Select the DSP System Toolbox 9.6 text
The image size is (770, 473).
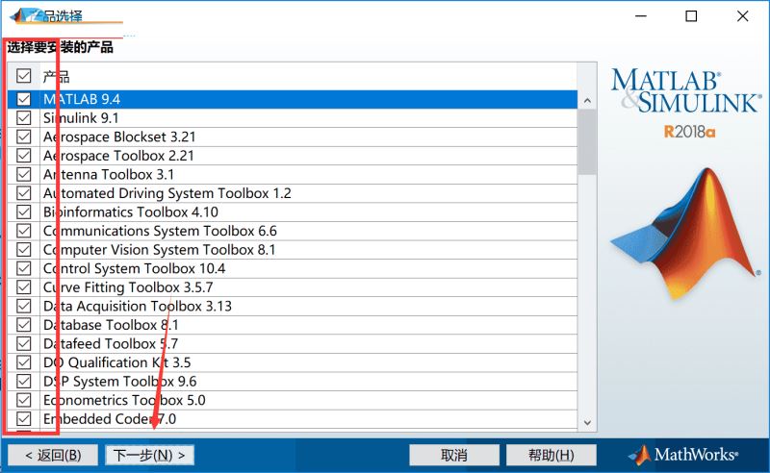pos(119,382)
